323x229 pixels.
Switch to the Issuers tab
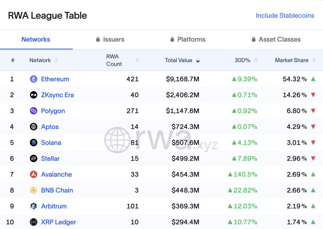pos(110,39)
